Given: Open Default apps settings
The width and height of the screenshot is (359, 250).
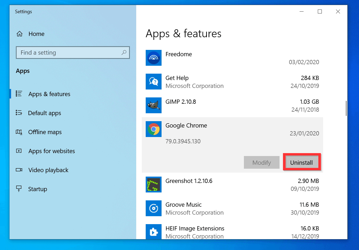Looking at the screenshot, I should [x=44, y=113].
